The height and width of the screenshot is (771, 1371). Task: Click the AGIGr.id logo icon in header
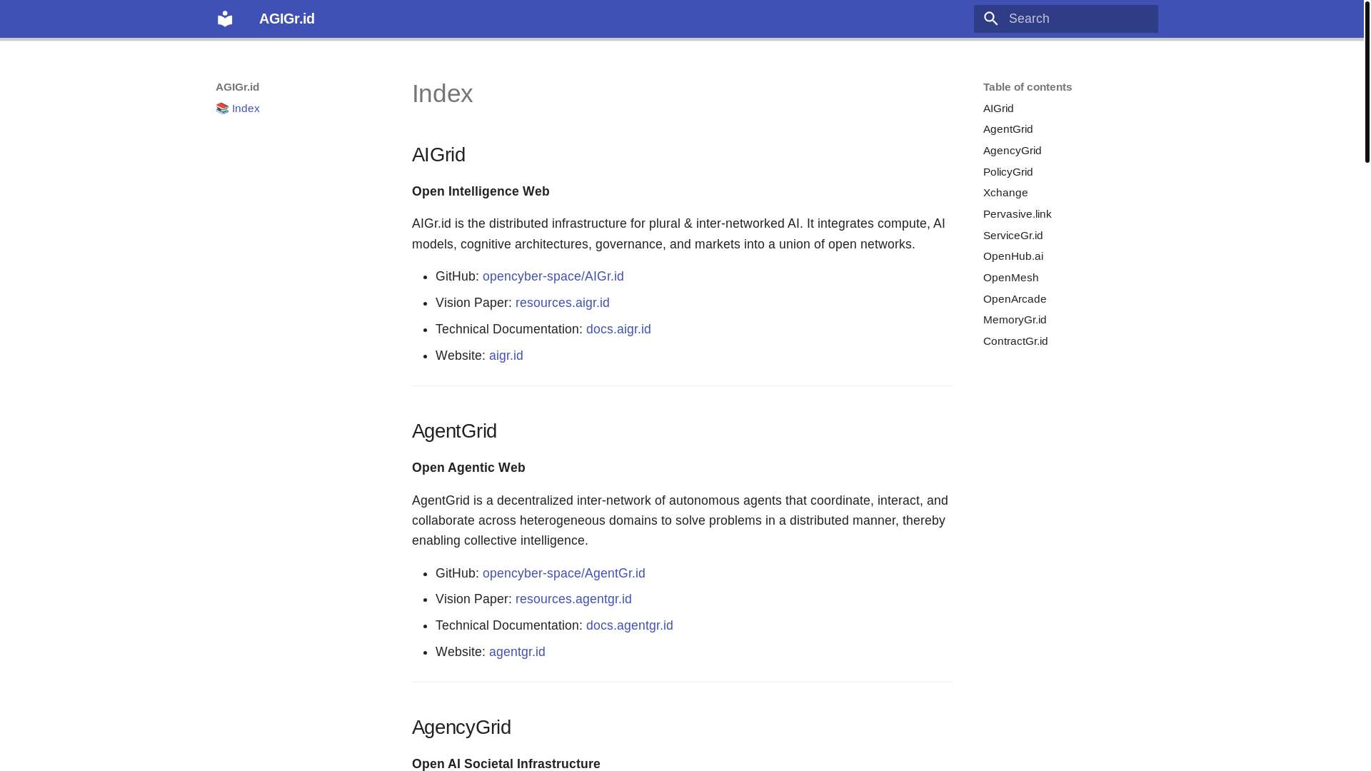coord(225,19)
